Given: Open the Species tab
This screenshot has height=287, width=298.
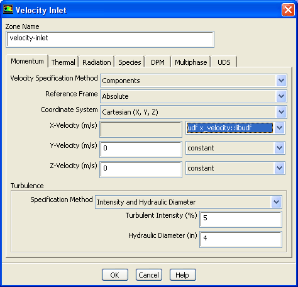Looking at the screenshot, I should click(x=130, y=62).
